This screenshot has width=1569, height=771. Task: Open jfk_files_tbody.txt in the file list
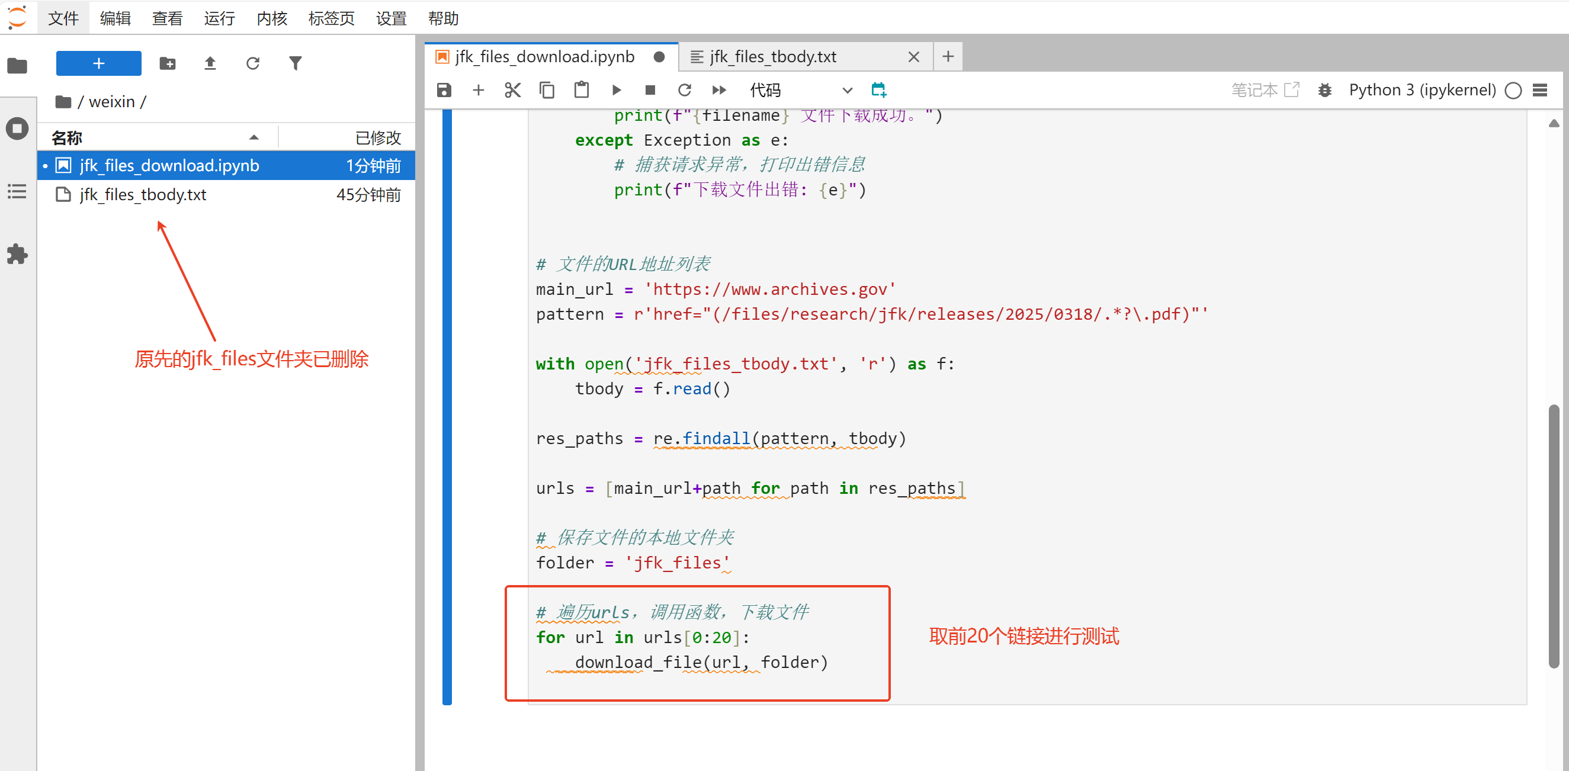[143, 195]
